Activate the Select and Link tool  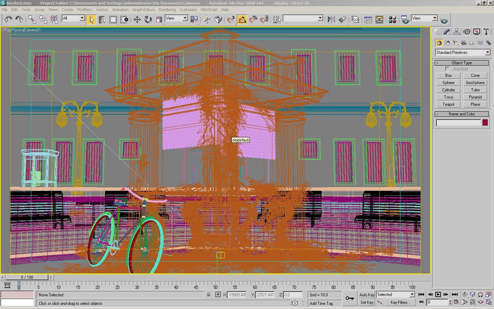[x=32, y=20]
